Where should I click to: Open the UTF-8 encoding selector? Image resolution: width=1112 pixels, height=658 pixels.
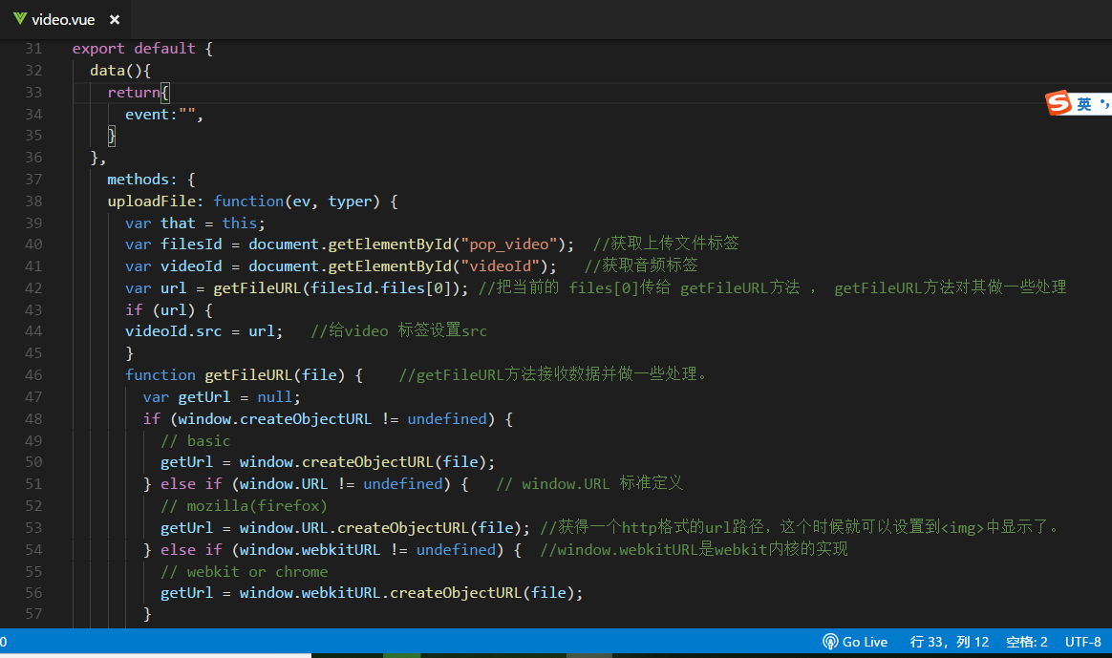coord(1082,642)
